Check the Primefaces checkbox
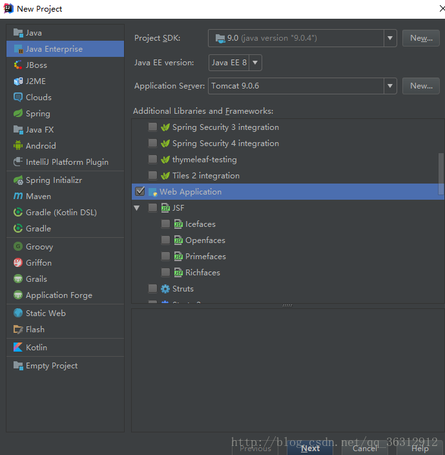This screenshot has height=455, width=445. point(165,256)
